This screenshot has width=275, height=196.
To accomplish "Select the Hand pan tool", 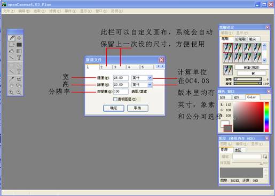I will 12,85.
